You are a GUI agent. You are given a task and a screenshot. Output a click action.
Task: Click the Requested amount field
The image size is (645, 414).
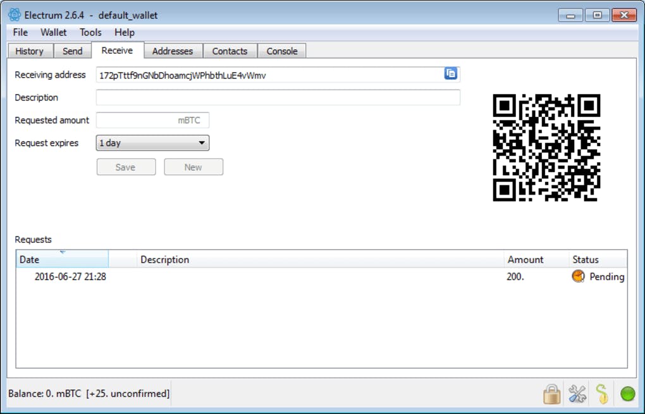coord(152,119)
